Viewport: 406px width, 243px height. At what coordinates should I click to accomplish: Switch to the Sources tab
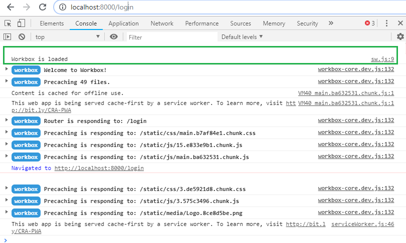[241, 23]
